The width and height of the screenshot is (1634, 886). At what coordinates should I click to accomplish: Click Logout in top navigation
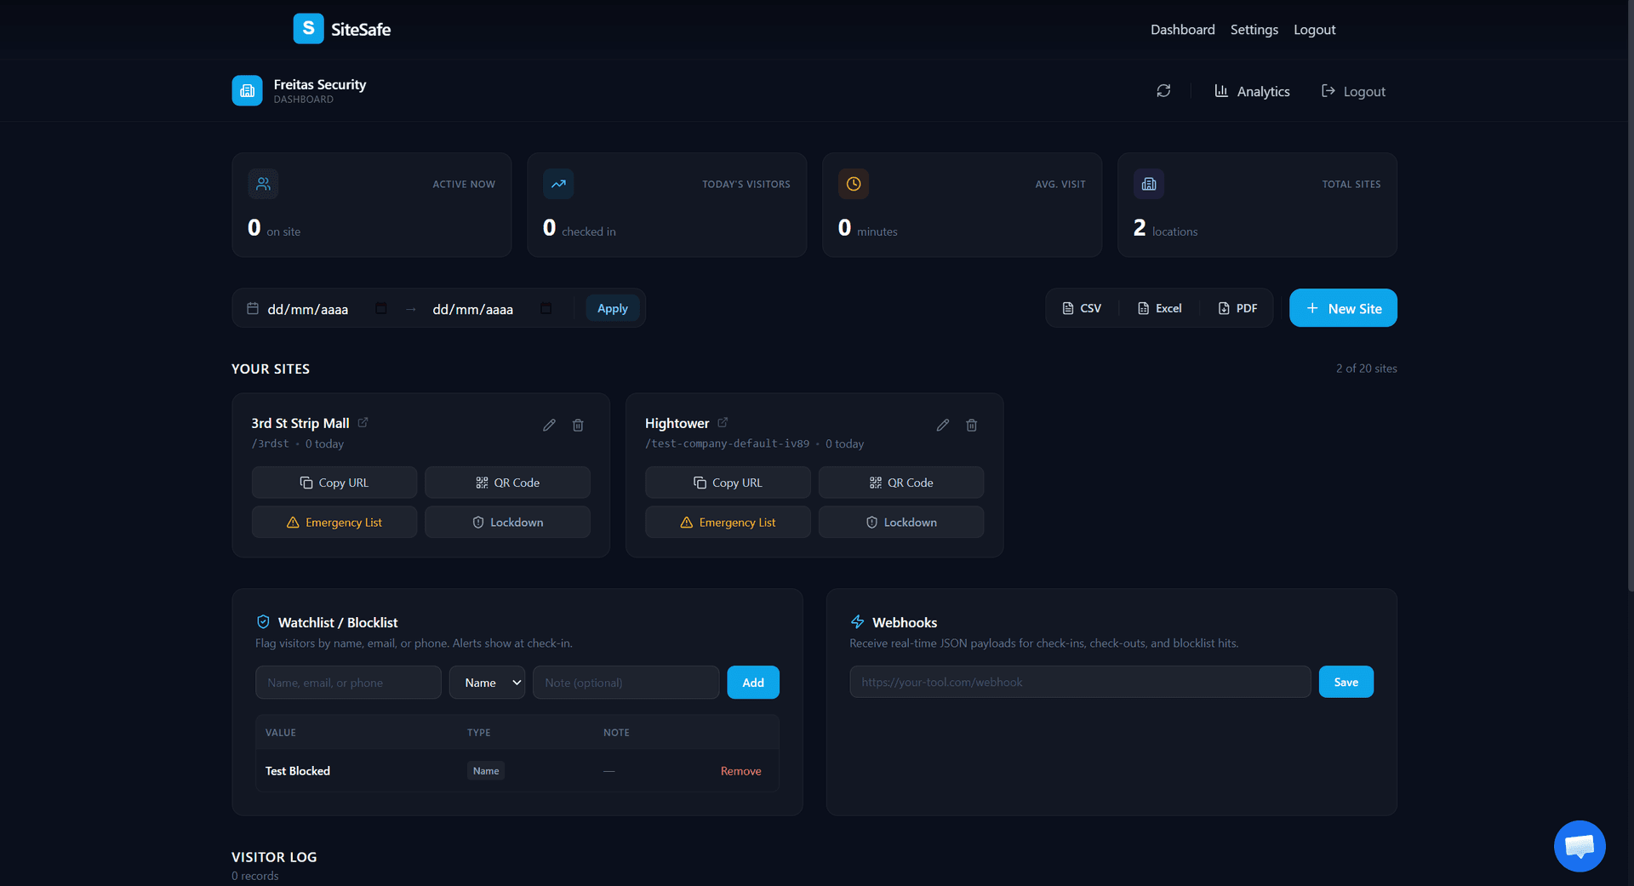coord(1314,30)
